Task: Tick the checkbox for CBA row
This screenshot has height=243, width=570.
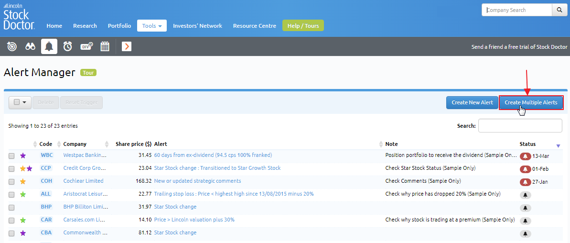Action: [11, 233]
